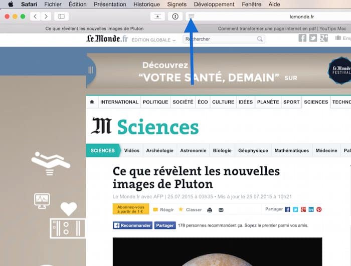Open the Archéologie subsection
The height and width of the screenshot is (266, 351).
click(160, 150)
